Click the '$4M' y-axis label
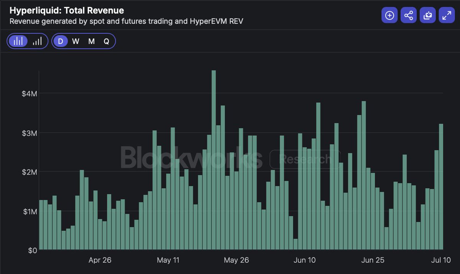The image size is (460, 274). [29, 94]
